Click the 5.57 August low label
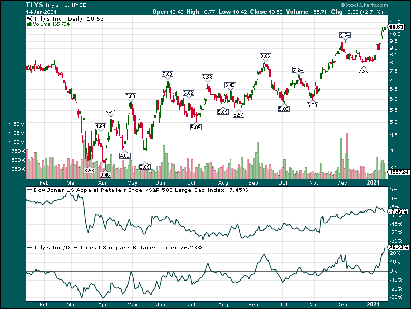Image resolution: width=411 pixels, height=309 pixels. 238,114
